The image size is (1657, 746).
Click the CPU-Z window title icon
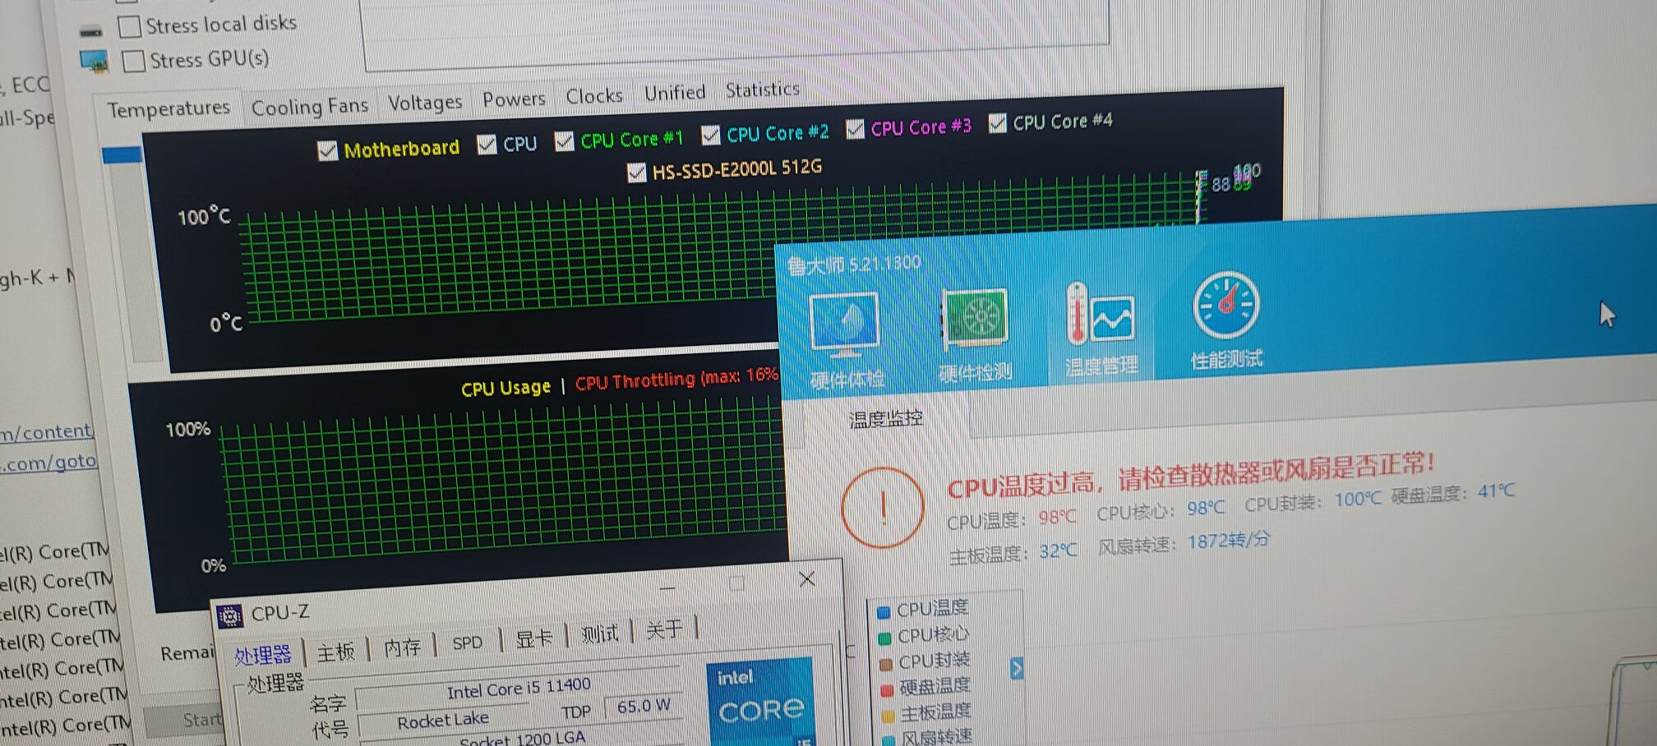click(x=229, y=615)
